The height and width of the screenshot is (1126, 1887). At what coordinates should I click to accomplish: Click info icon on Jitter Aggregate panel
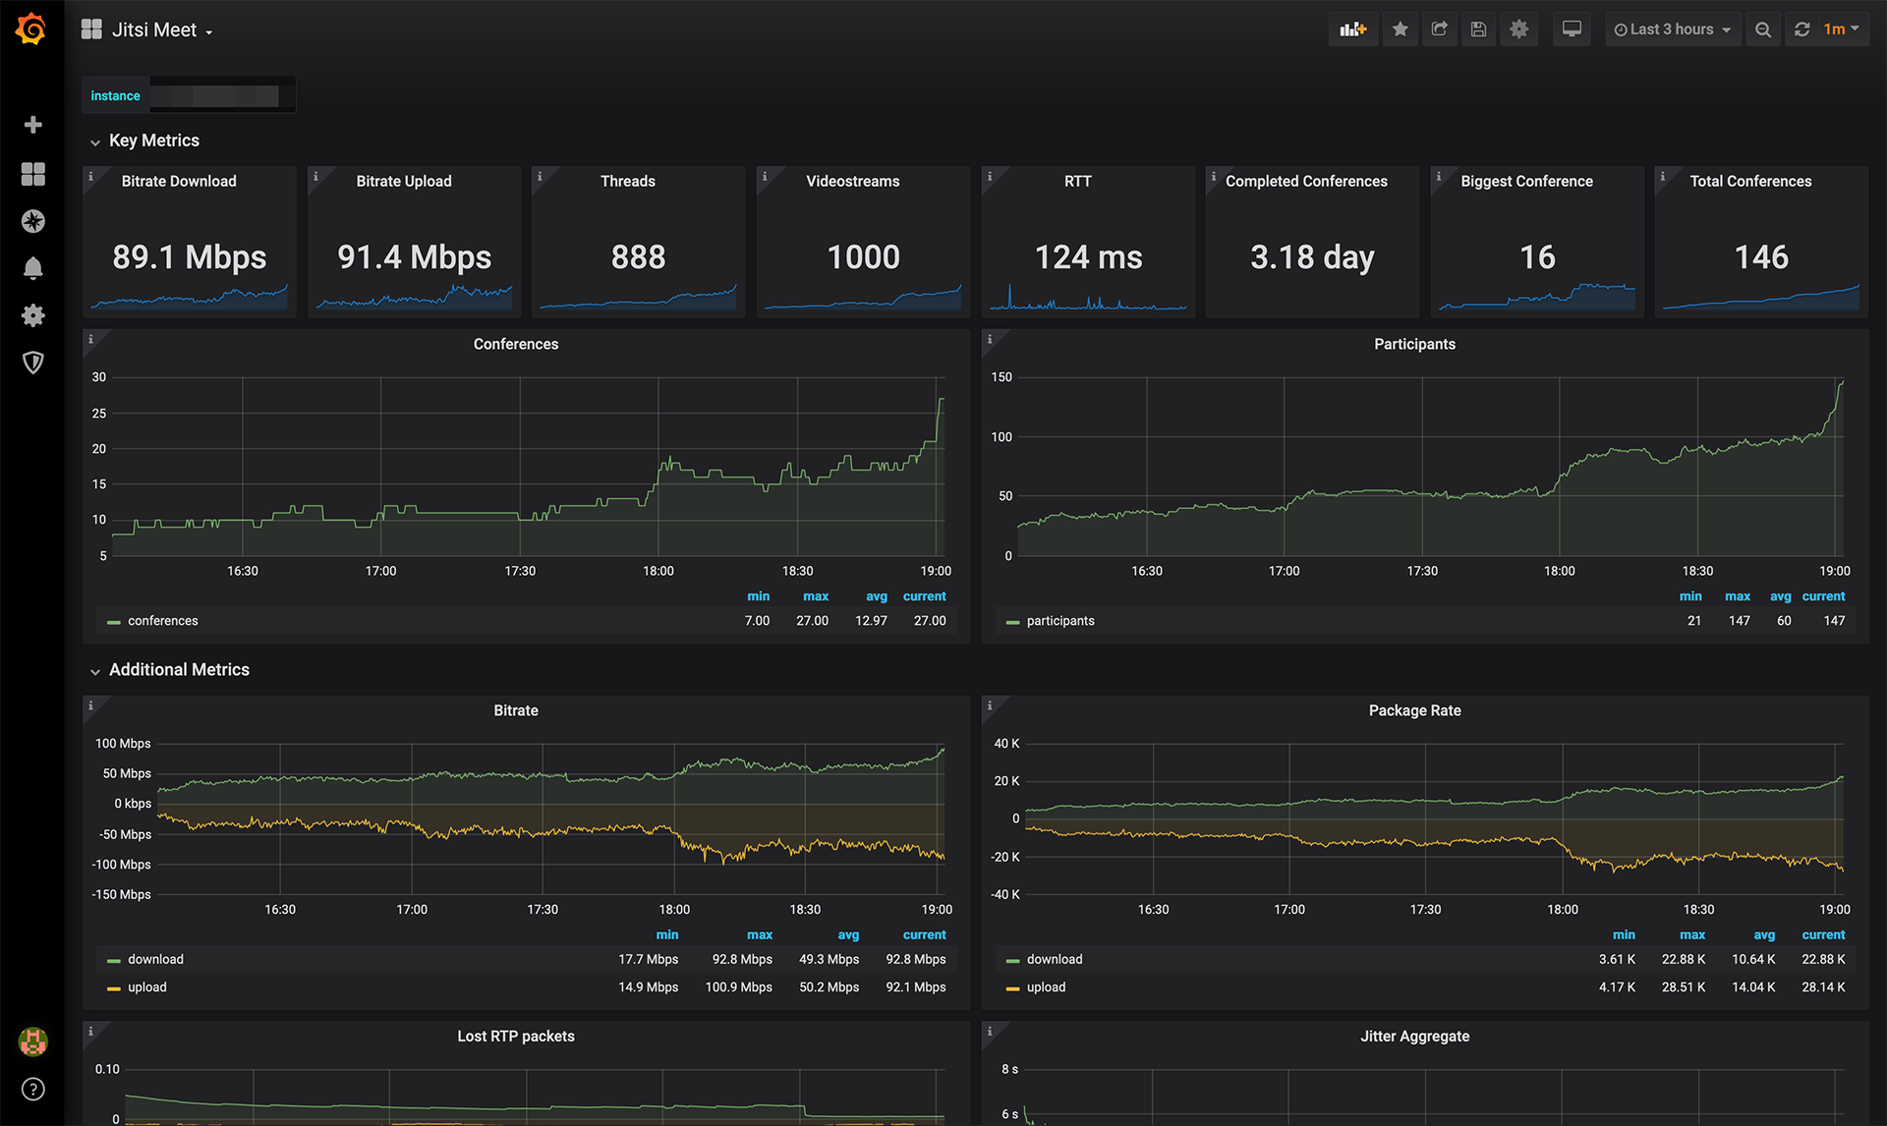[x=990, y=1031]
